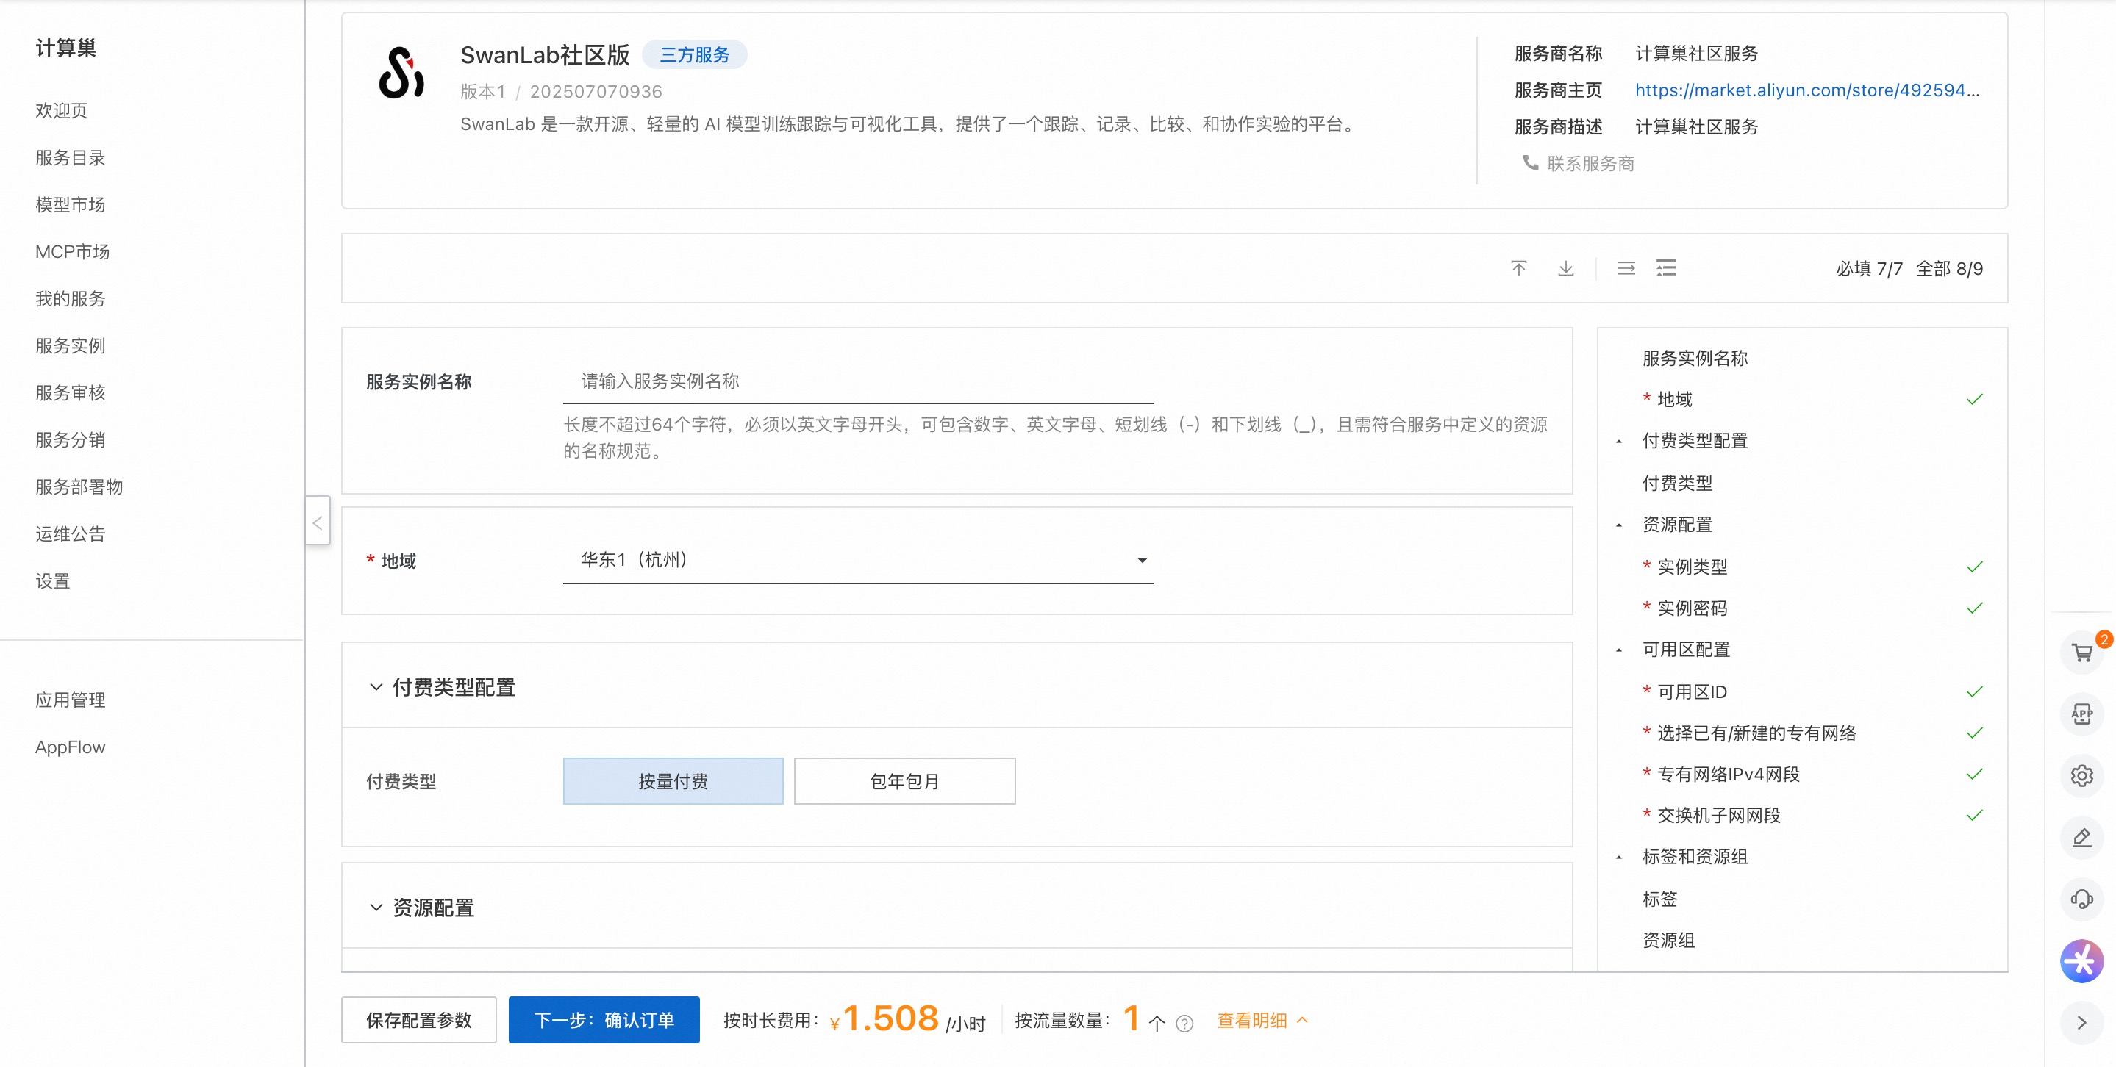Click the phone icon beside 联系服务商
This screenshot has height=1067, width=2116.
click(1530, 162)
